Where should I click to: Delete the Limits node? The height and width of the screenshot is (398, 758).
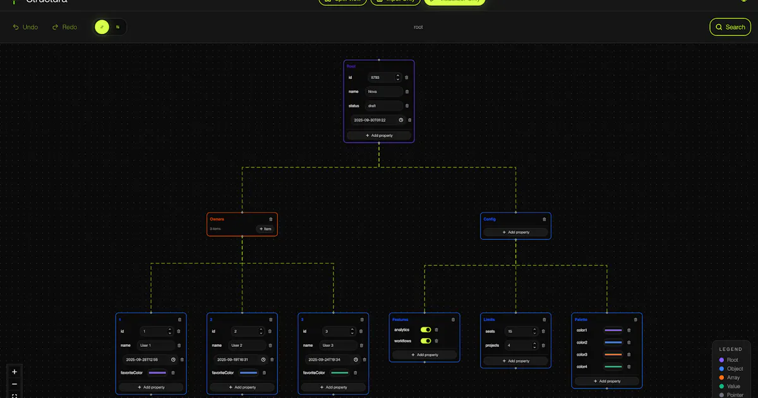(x=544, y=320)
